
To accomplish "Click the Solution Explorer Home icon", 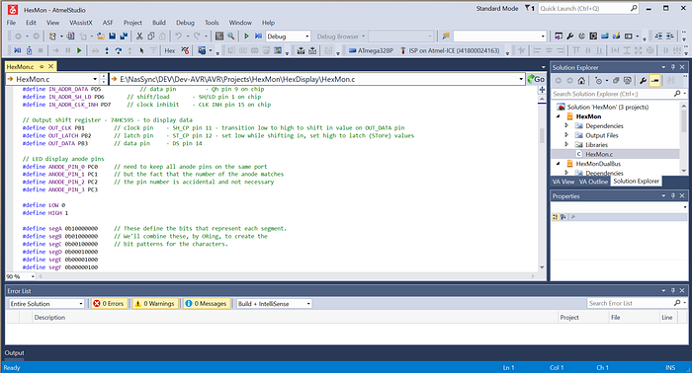I will coord(581,81).
